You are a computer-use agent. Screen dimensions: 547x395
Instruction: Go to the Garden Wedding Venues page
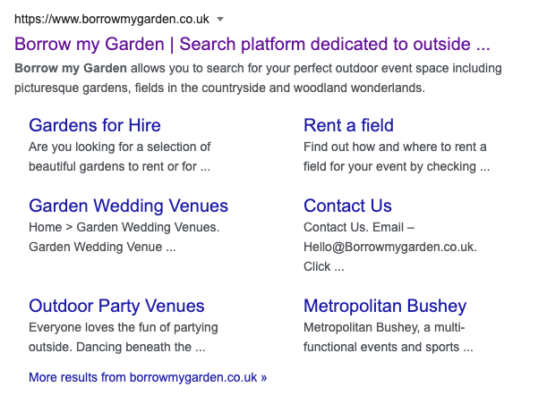(x=128, y=206)
